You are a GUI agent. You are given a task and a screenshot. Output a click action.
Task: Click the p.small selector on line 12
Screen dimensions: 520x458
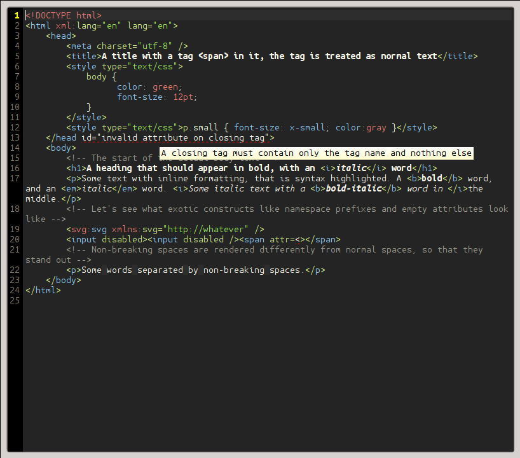point(201,127)
